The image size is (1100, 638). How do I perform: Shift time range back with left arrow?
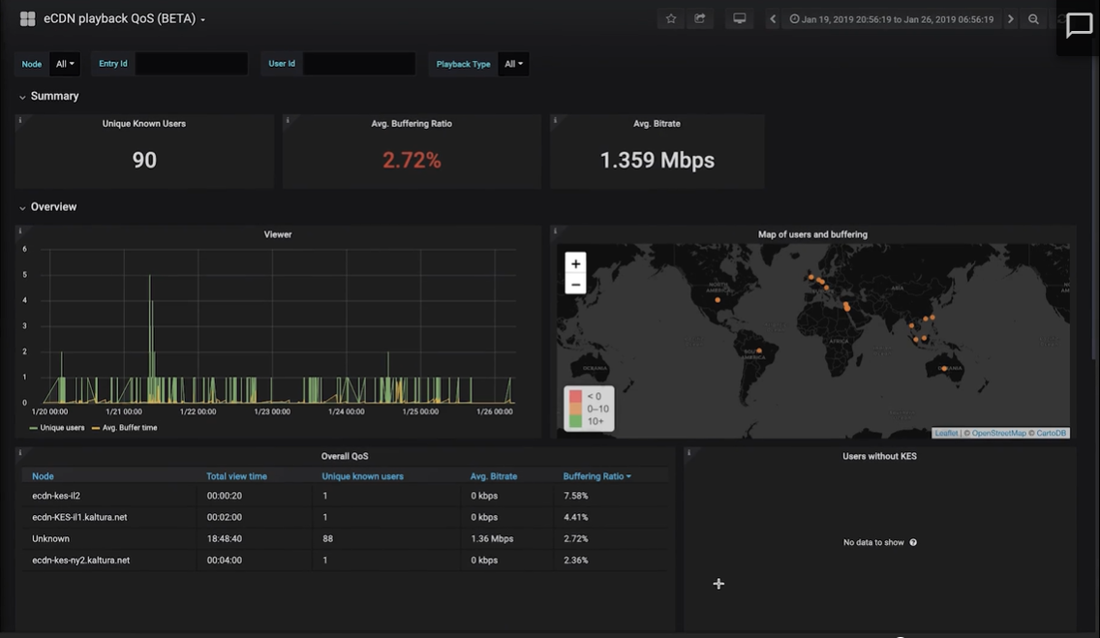[773, 19]
